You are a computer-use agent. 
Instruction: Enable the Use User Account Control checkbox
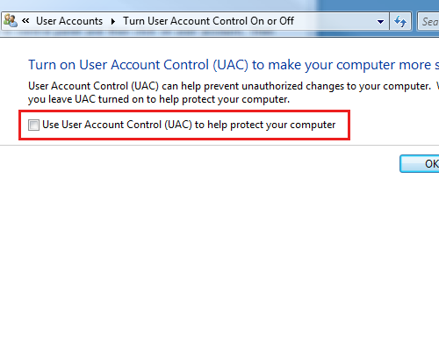point(33,125)
